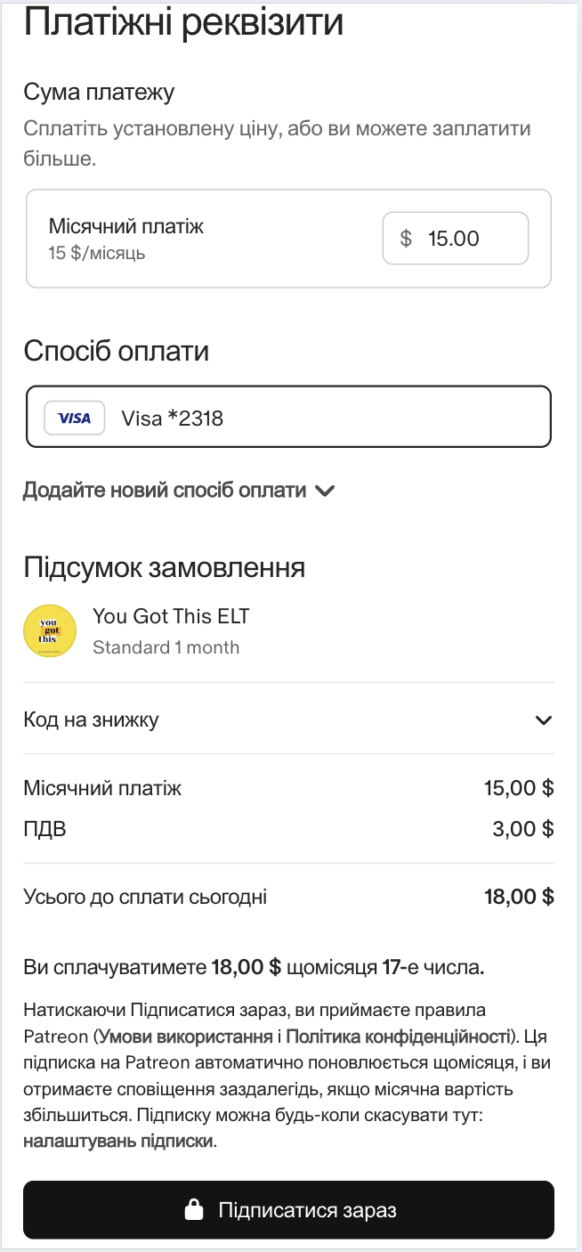Viewport: 582px width, 1252px height.
Task: Click the 15.00 payment amount input
Action: [x=463, y=239]
